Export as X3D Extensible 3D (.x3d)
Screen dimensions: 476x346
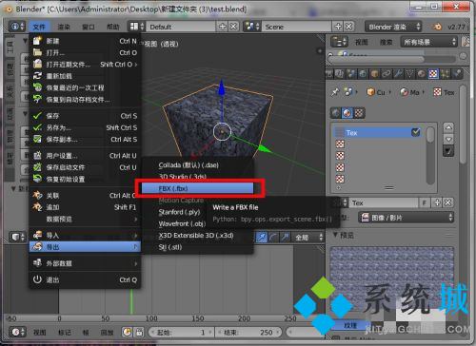click(x=197, y=236)
